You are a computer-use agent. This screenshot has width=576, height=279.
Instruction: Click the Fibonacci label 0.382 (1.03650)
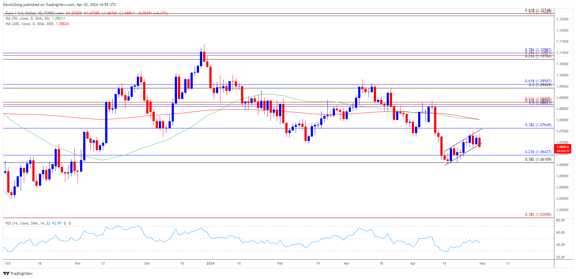tap(538, 214)
